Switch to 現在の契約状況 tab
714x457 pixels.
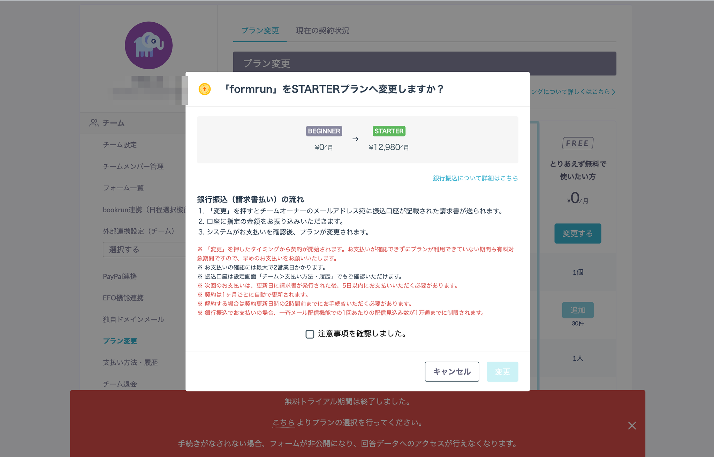(322, 31)
